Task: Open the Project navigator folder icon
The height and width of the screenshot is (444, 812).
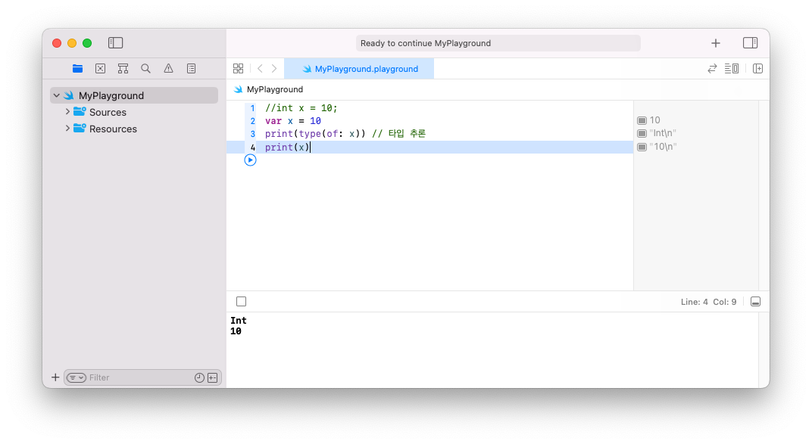Action: point(78,68)
